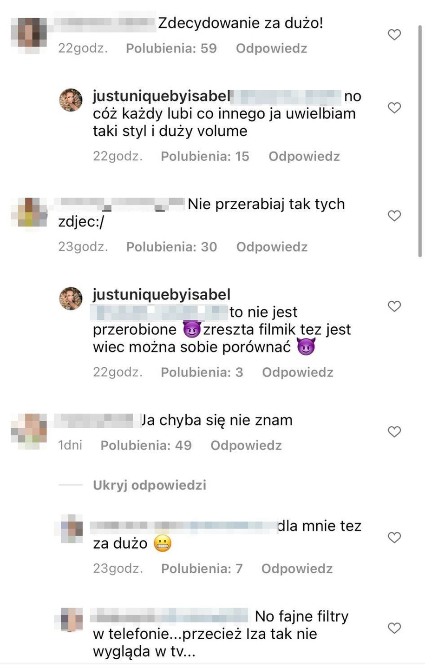Like the 'to nie jest przerobione' reply
Screen dimensions: 425x669
pyautogui.click(x=394, y=306)
